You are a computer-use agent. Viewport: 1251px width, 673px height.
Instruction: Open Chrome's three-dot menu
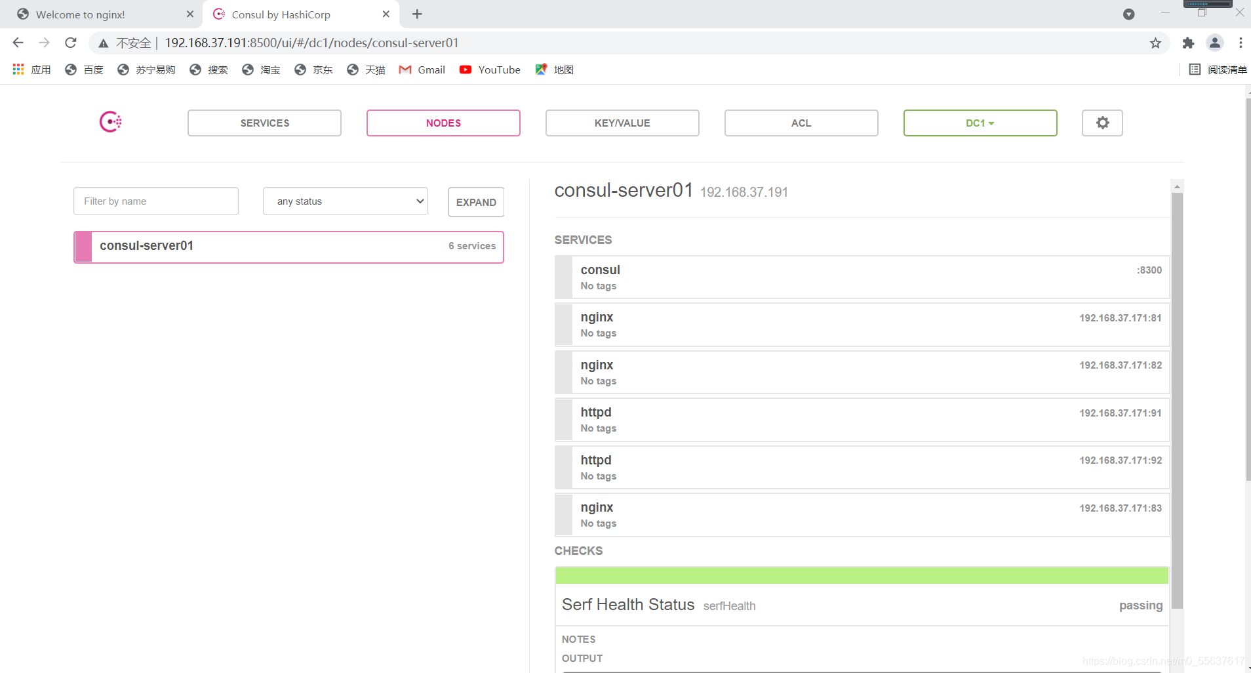1241,43
